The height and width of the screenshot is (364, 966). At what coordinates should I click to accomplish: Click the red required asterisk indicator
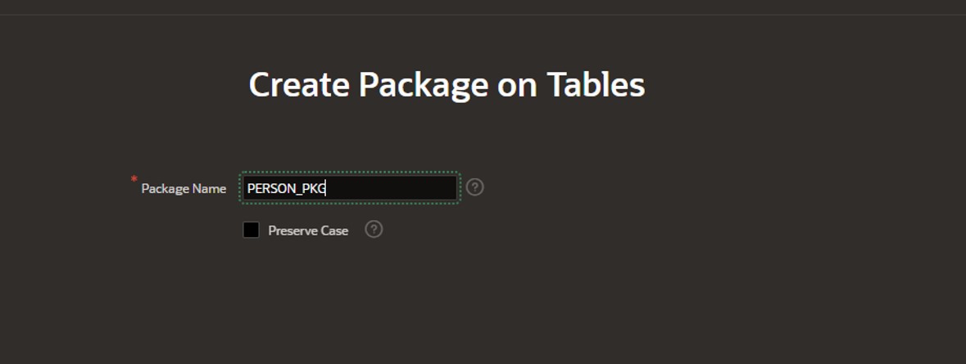coord(134,179)
